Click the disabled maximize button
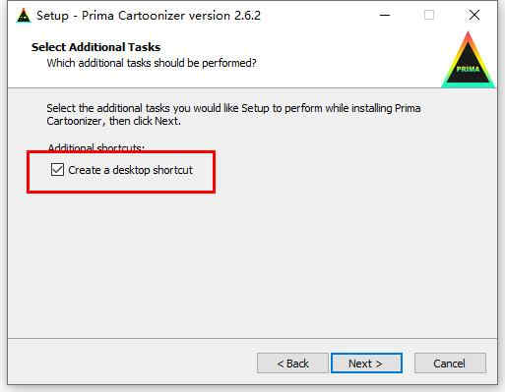The height and width of the screenshot is (392, 505). (x=429, y=15)
